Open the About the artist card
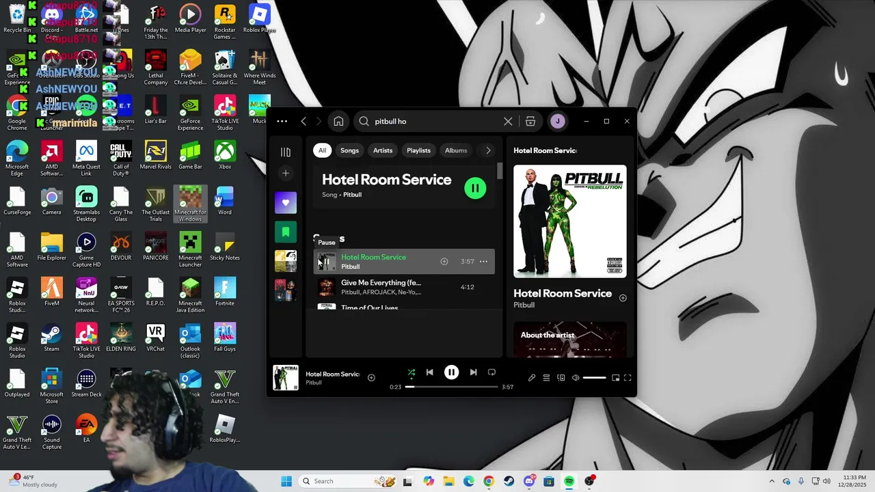The height and width of the screenshot is (492, 875). tap(569, 339)
